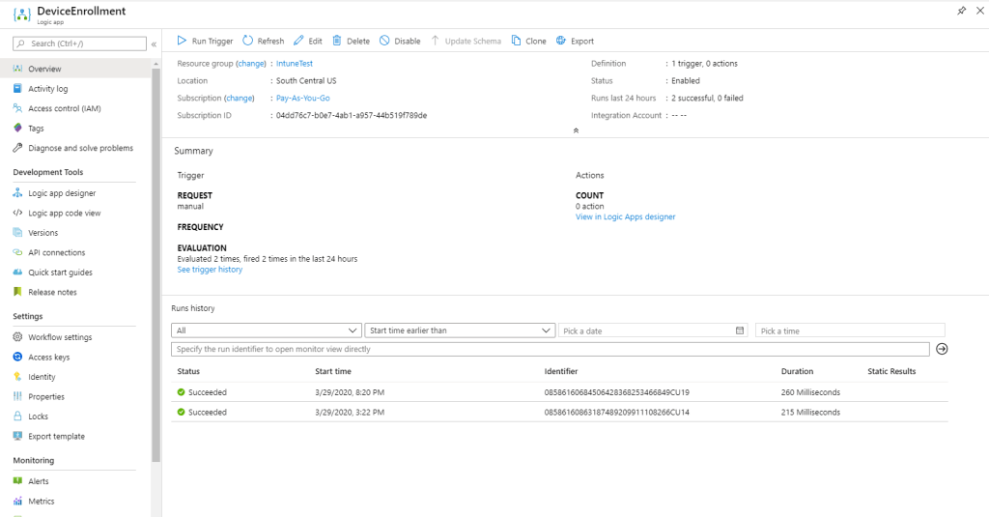Pin the DeviceEnrollment blade
The height and width of the screenshot is (517, 989).
[961, 11]
